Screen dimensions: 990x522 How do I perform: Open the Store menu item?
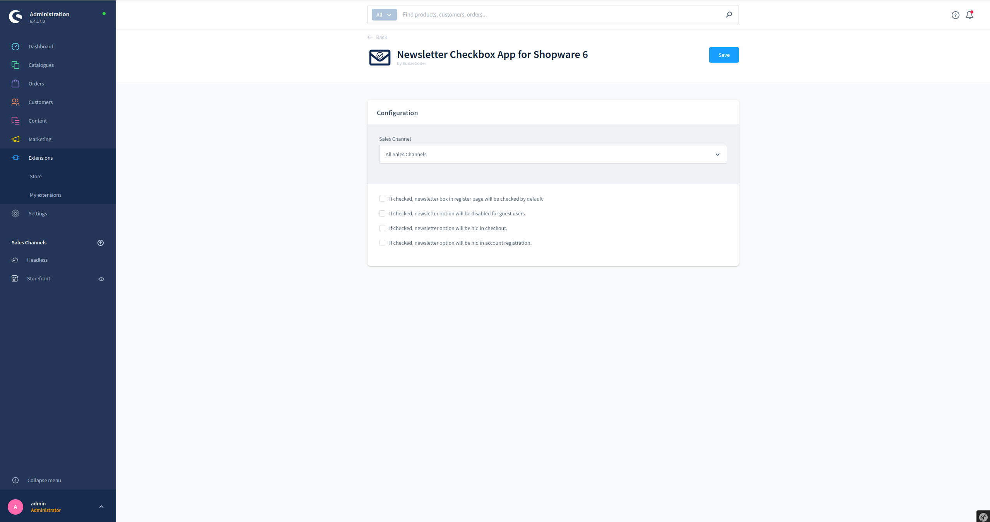pos(35,176)
